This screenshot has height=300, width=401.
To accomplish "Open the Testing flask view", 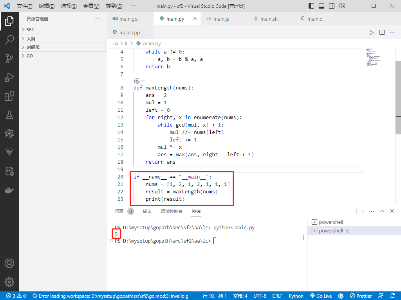I will point(9,115).
